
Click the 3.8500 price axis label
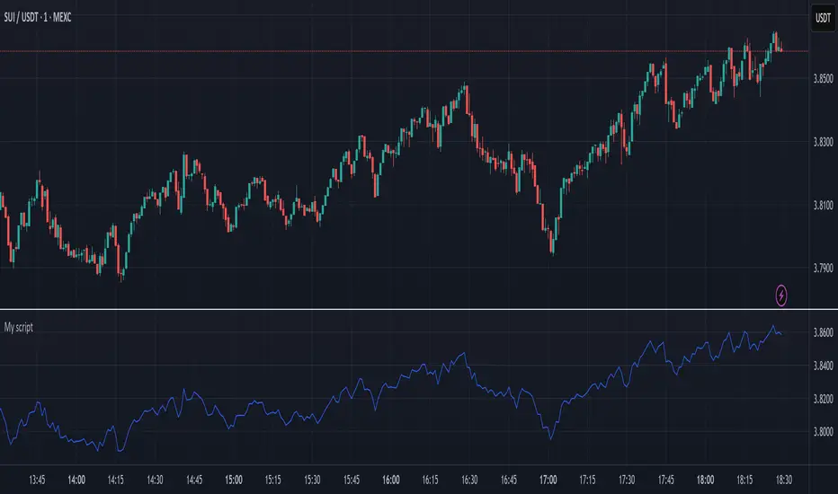click(x=823, y=78)
